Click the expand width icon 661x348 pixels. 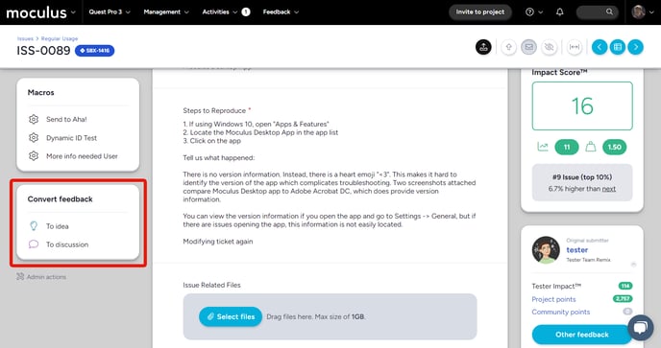[x=575, y=47]
